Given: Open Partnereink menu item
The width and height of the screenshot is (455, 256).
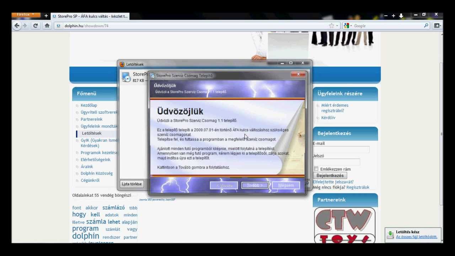Looking at the screenshot, I should 91,119.
